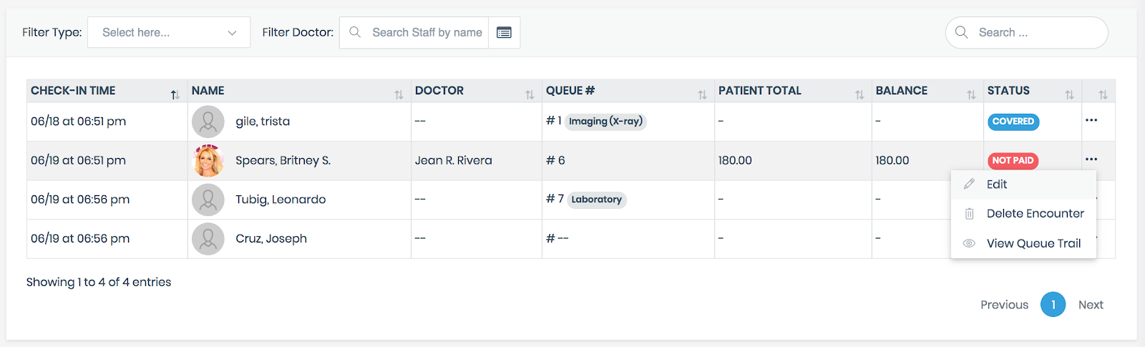Screen dimensions: 1145x347
Task: Click the Next pagination link
Action: point(1091,305)
